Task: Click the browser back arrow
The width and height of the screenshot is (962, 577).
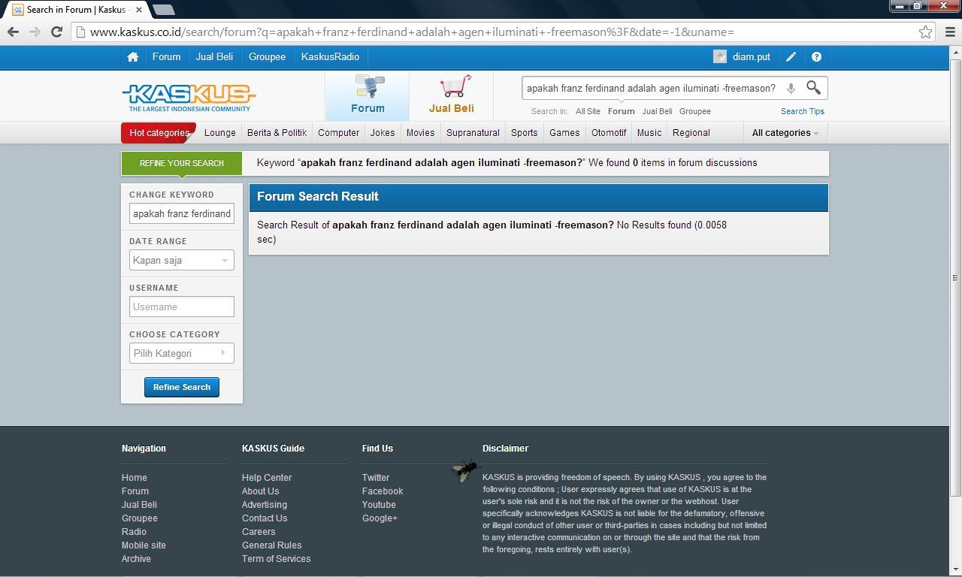Action: [x=13, y=32]
